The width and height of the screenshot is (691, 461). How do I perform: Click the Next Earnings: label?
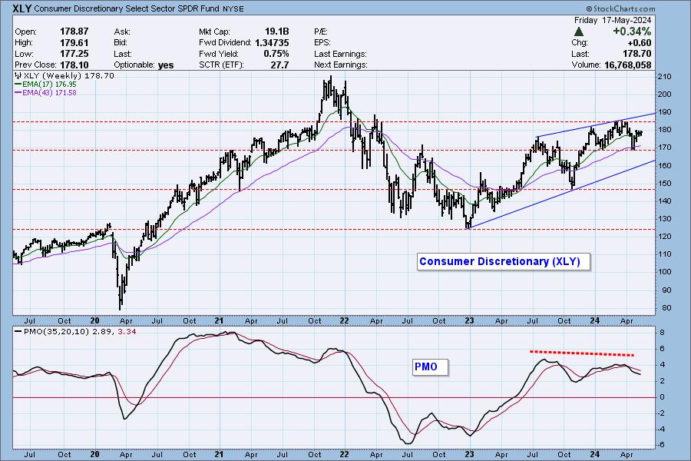tap(341, 65)
